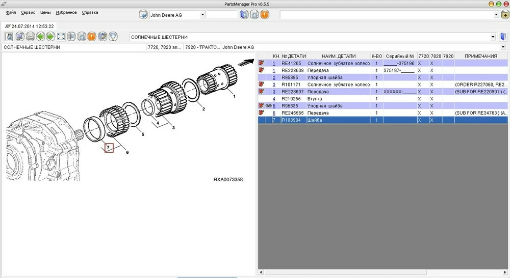Expand the wide top search combo box

click(x=496, y=15)
